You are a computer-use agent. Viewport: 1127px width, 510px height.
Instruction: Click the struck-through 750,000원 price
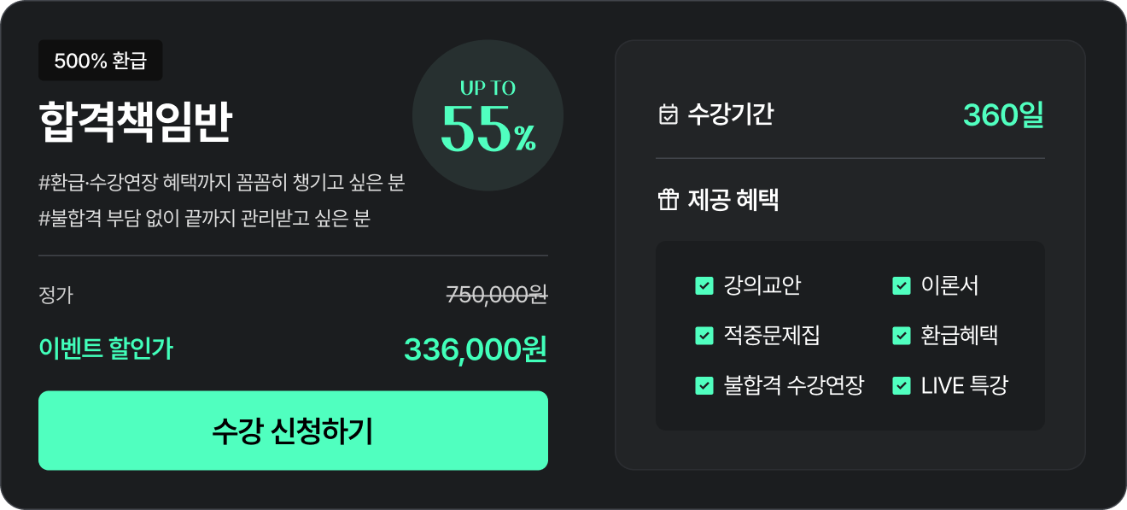tap(496, 296)
